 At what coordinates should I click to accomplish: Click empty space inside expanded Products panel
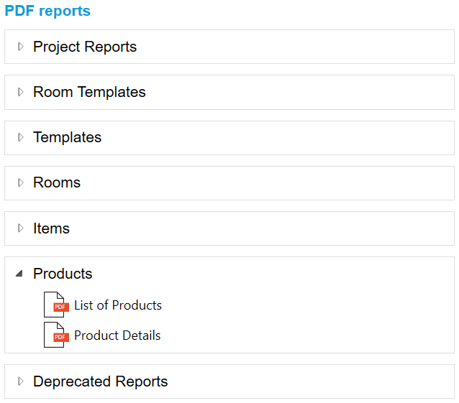point(309,320)
